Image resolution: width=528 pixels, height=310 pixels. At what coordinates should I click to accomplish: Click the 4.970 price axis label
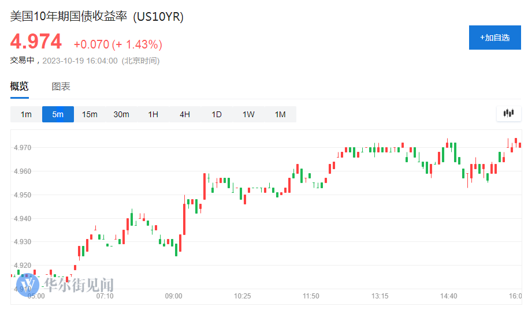coord(23,148)
